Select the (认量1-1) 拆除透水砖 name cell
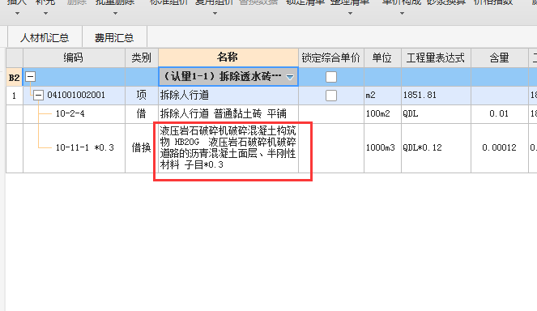This screenshot has width=537, height=311. [228, 77]
